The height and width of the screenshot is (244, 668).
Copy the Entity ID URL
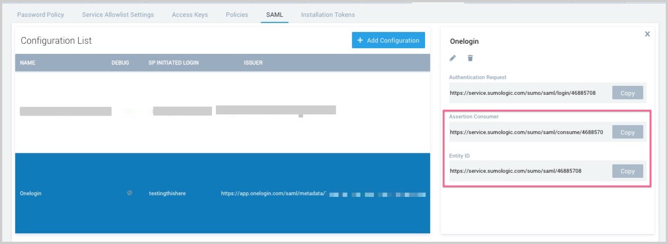[x=627, y=171]
